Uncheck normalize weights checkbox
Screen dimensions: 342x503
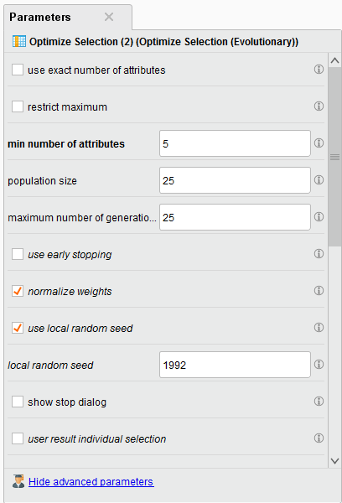coord(18,291)
